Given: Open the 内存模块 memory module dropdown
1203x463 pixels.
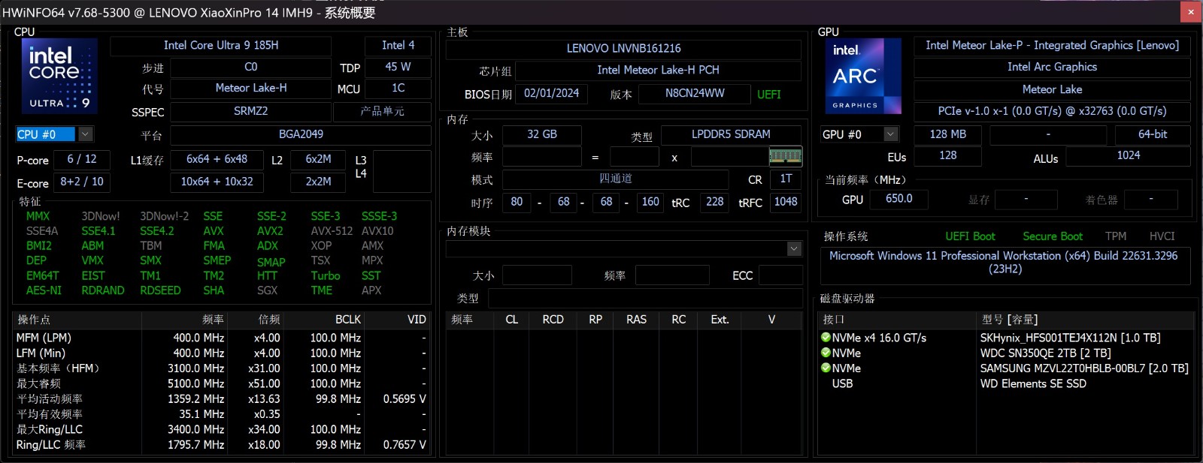Looking at the screenshot, I should [x=794, y=248].
